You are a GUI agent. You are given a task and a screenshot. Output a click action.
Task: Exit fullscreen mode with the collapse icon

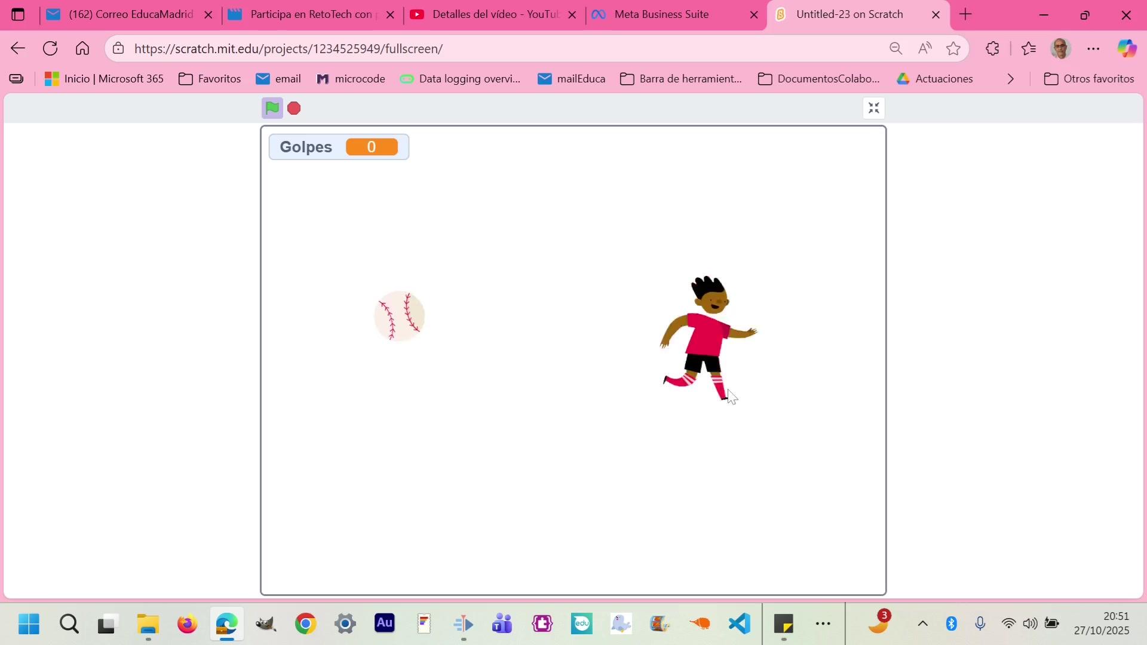coord(873,108)
